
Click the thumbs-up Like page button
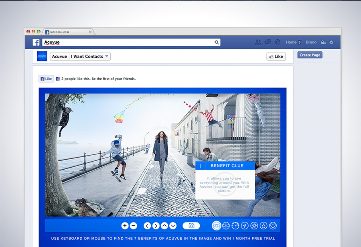[x=276, y=57]
